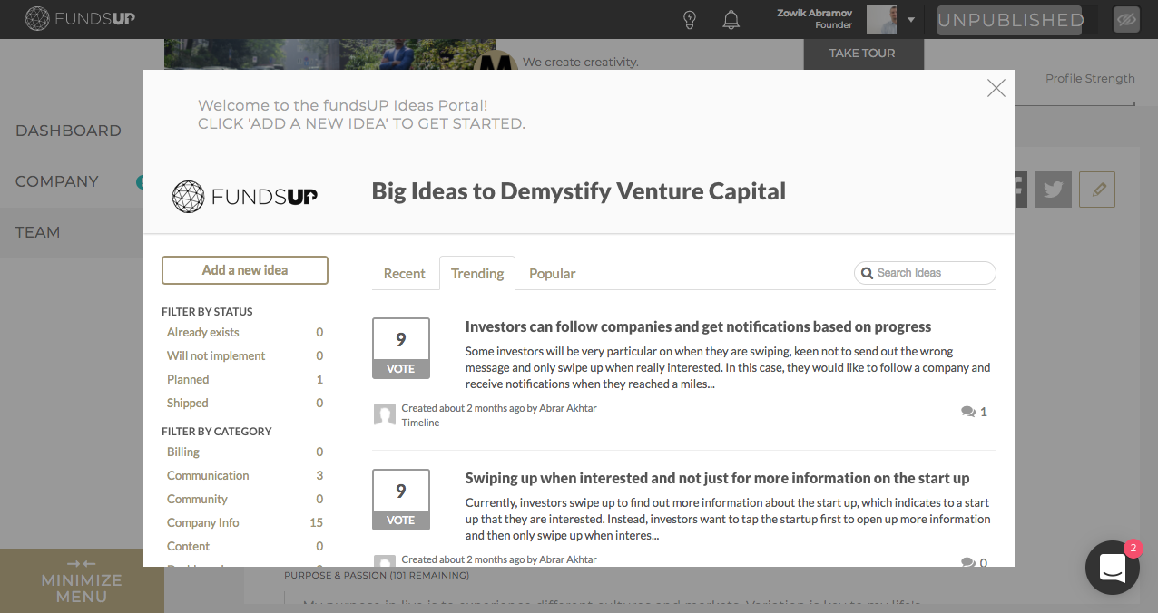Click Abrar Akhtar author link in first idea
1158x613 pixels.
click(x=568, y=409)
